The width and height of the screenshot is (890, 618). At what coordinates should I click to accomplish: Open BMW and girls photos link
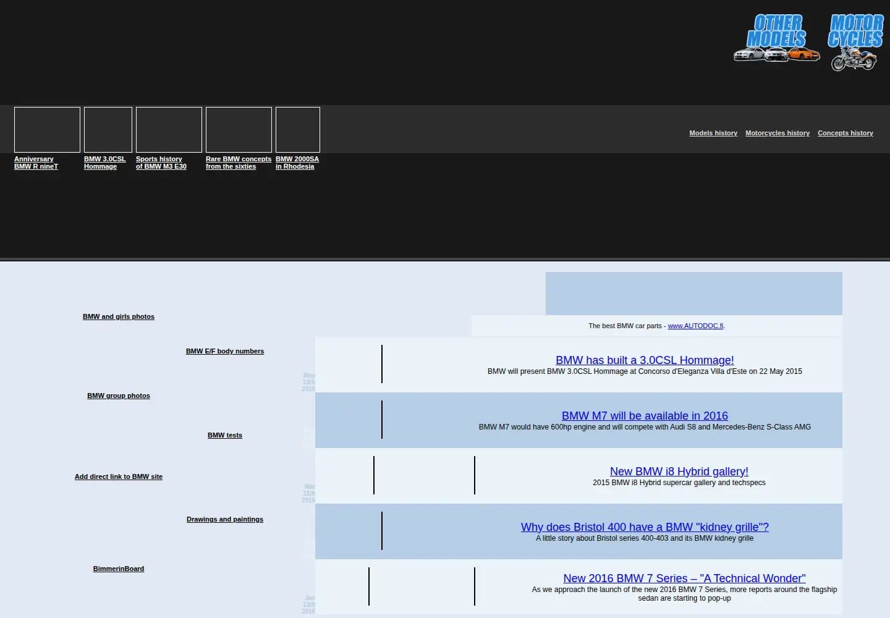[119, 316]
